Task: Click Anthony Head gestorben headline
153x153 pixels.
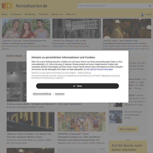Action: 44,104
